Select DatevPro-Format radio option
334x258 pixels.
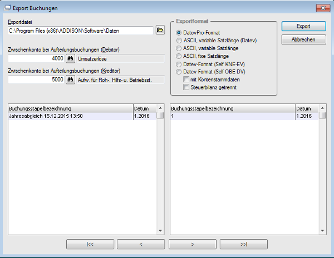[179, 33]
